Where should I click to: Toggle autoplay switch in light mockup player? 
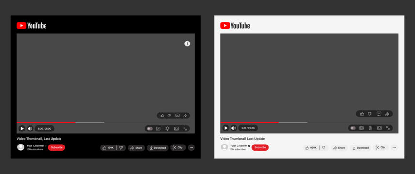(353, 128)
